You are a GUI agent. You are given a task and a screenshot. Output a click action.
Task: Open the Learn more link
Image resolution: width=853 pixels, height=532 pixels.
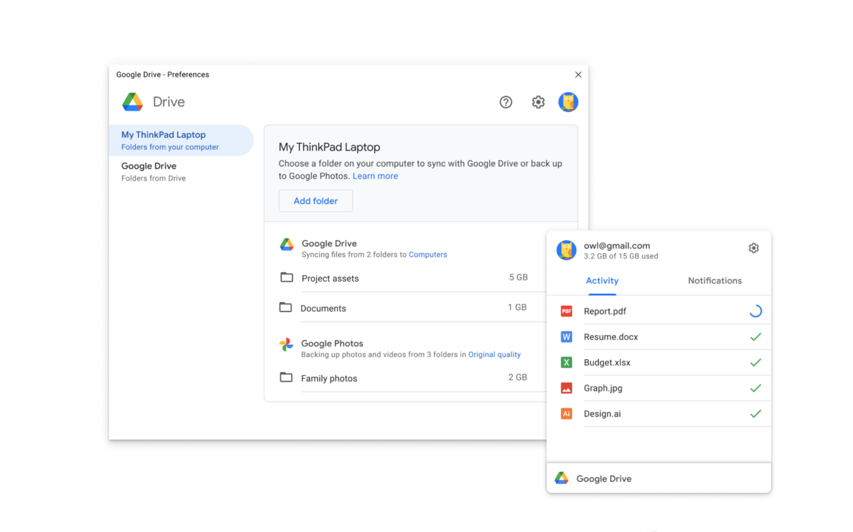375,176
